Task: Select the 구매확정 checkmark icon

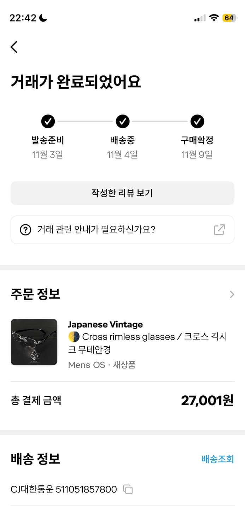Action: (x=197, y=121)
